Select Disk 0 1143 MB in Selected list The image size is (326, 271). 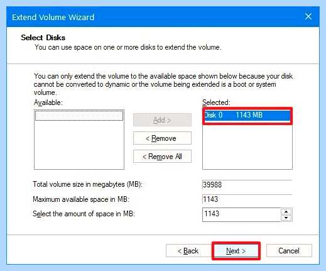[x=247, y=115]
